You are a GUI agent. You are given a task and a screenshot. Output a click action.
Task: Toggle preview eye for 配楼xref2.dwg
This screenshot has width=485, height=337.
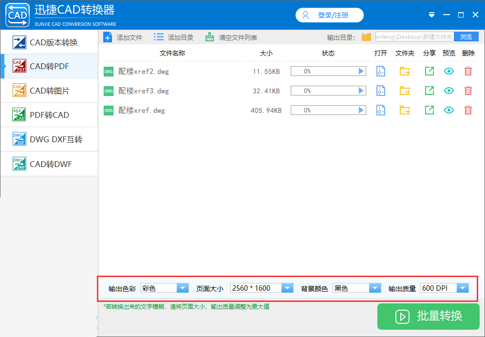[x=448, y=72]
